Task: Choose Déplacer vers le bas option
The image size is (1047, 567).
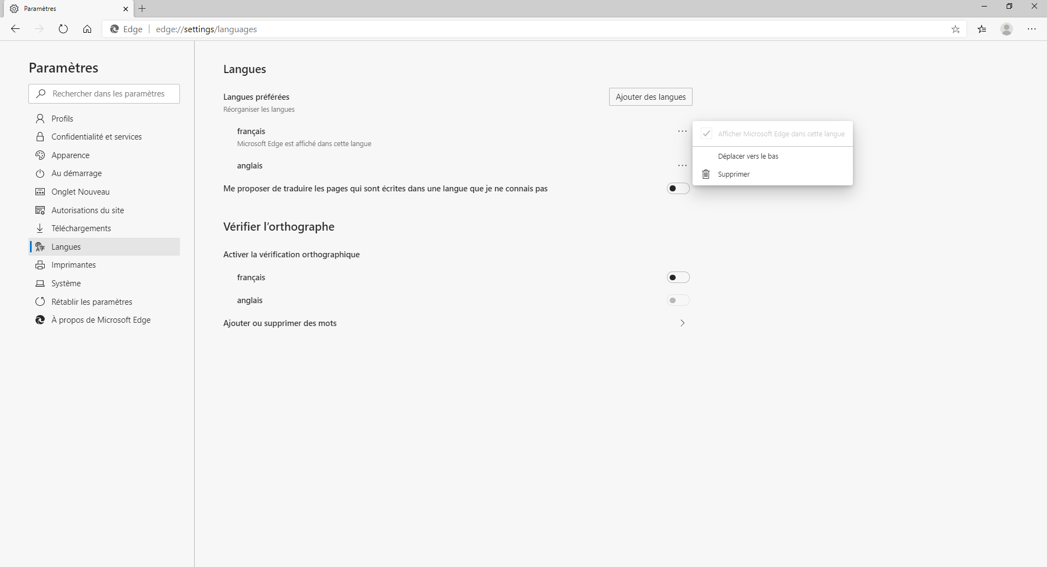Action: pyautogui.click(x=748, y=156)
